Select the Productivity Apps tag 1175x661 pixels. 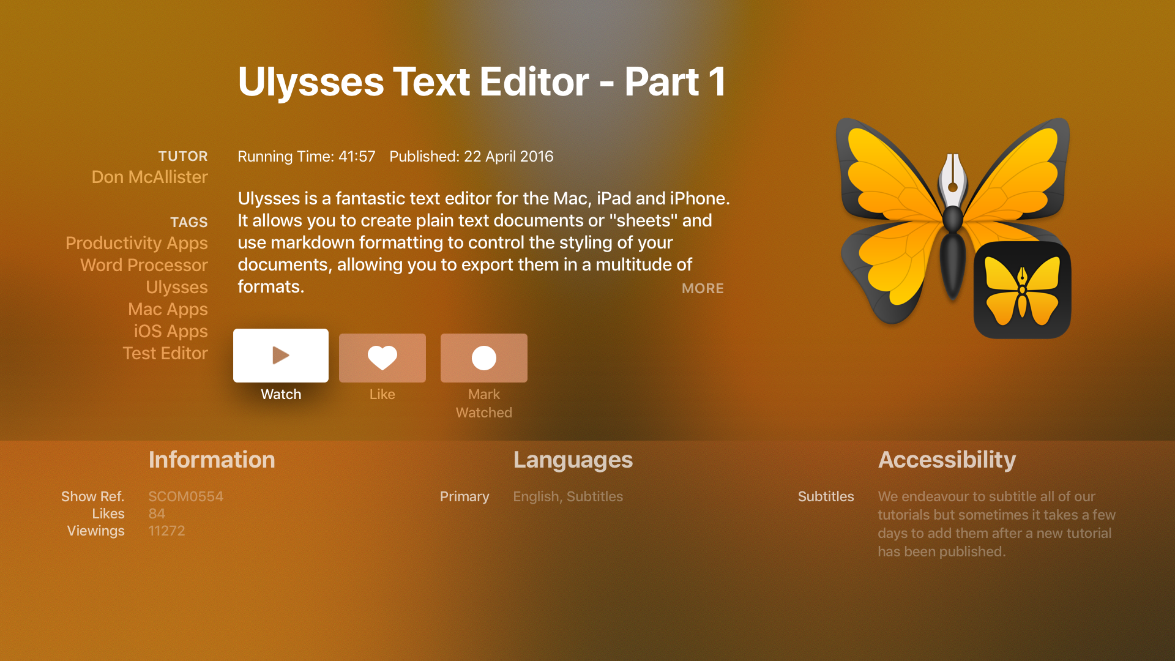point(136,243)
